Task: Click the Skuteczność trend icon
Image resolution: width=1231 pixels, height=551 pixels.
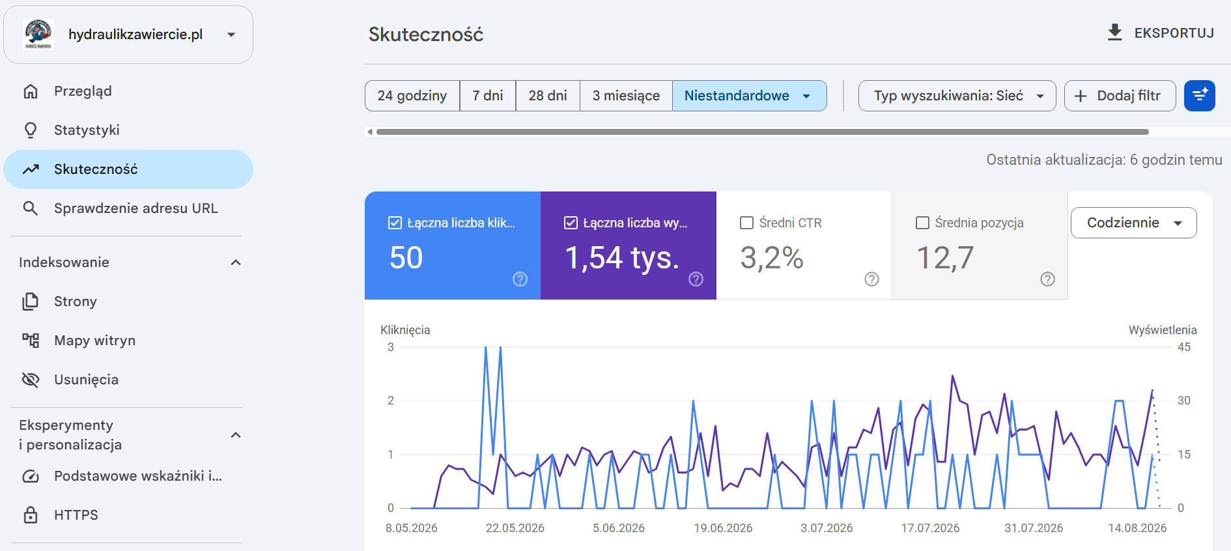Action: point(31,169)
